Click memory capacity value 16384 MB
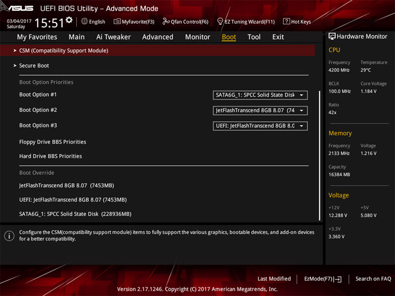 coord(340,175)
